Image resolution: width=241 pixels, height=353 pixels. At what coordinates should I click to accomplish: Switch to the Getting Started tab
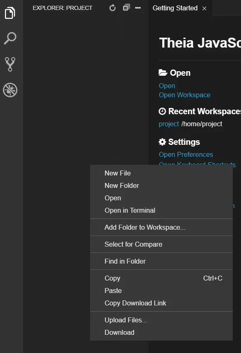coord(175,8)
